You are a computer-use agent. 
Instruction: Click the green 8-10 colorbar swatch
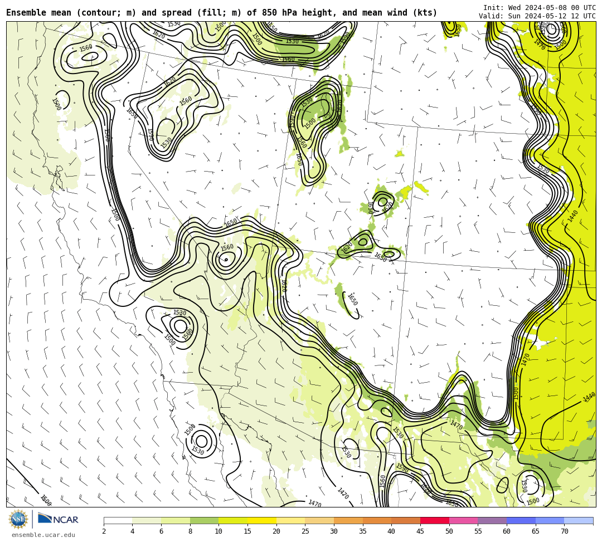pos(204,520)
